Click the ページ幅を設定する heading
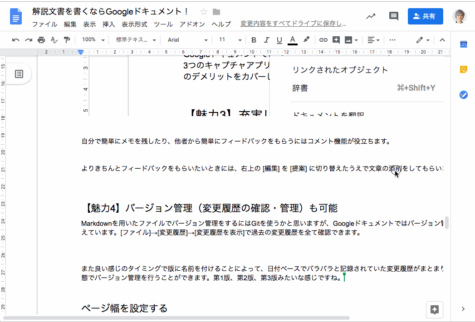The width and height of the screenshot is (475, 322). pyautogui.click(x=124, y=308)
